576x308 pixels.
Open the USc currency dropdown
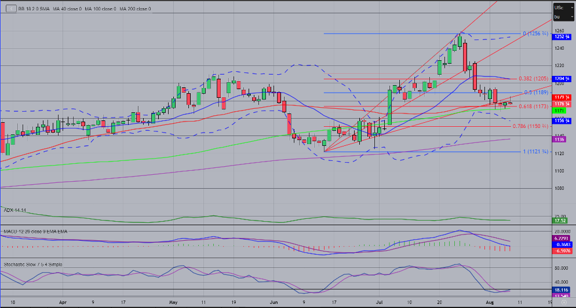(x=563, y=8)
